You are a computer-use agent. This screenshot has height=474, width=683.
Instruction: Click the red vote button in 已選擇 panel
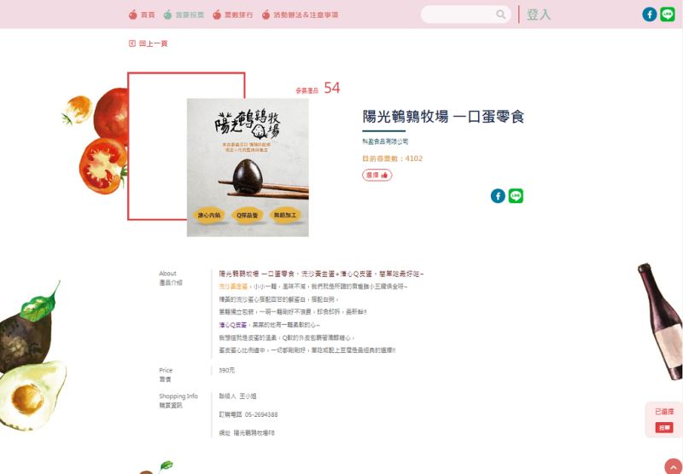[664, 427]
